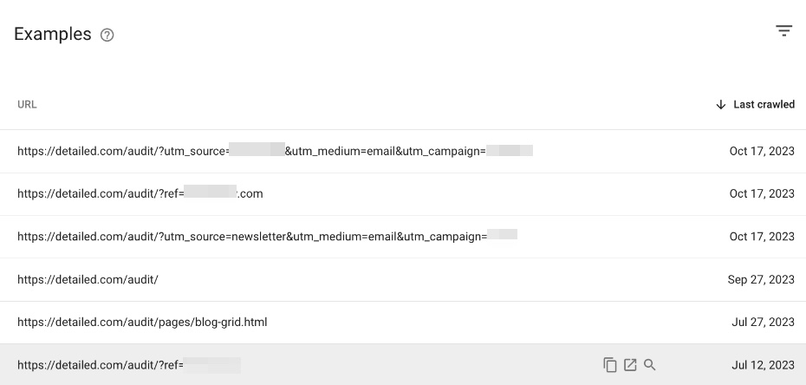Click the sort arrow next to Last crawled
Viewport: 806px width, 385px height.
[x=721, y=104]
